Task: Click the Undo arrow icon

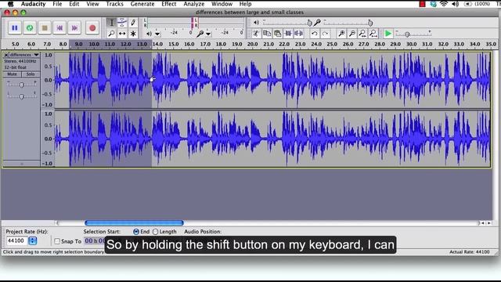Action: (315, 33)
